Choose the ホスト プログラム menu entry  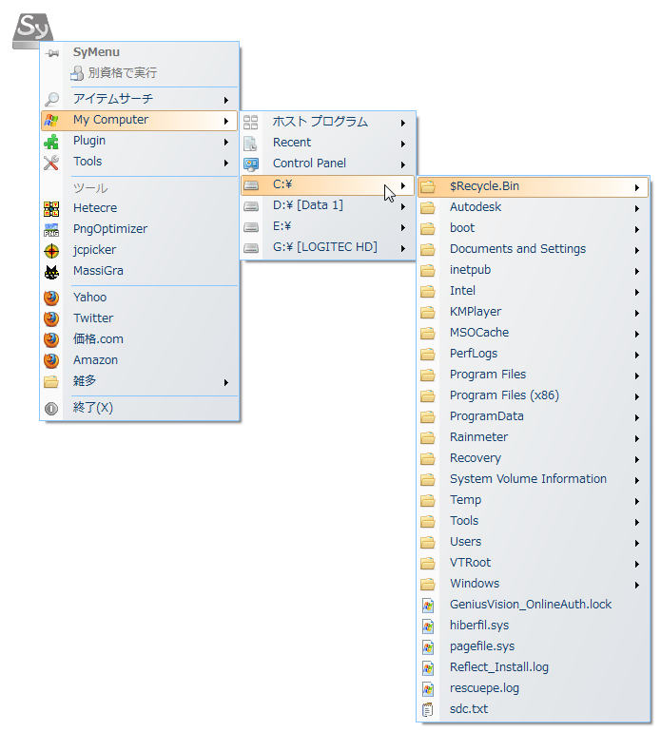[x=327, y=123]
